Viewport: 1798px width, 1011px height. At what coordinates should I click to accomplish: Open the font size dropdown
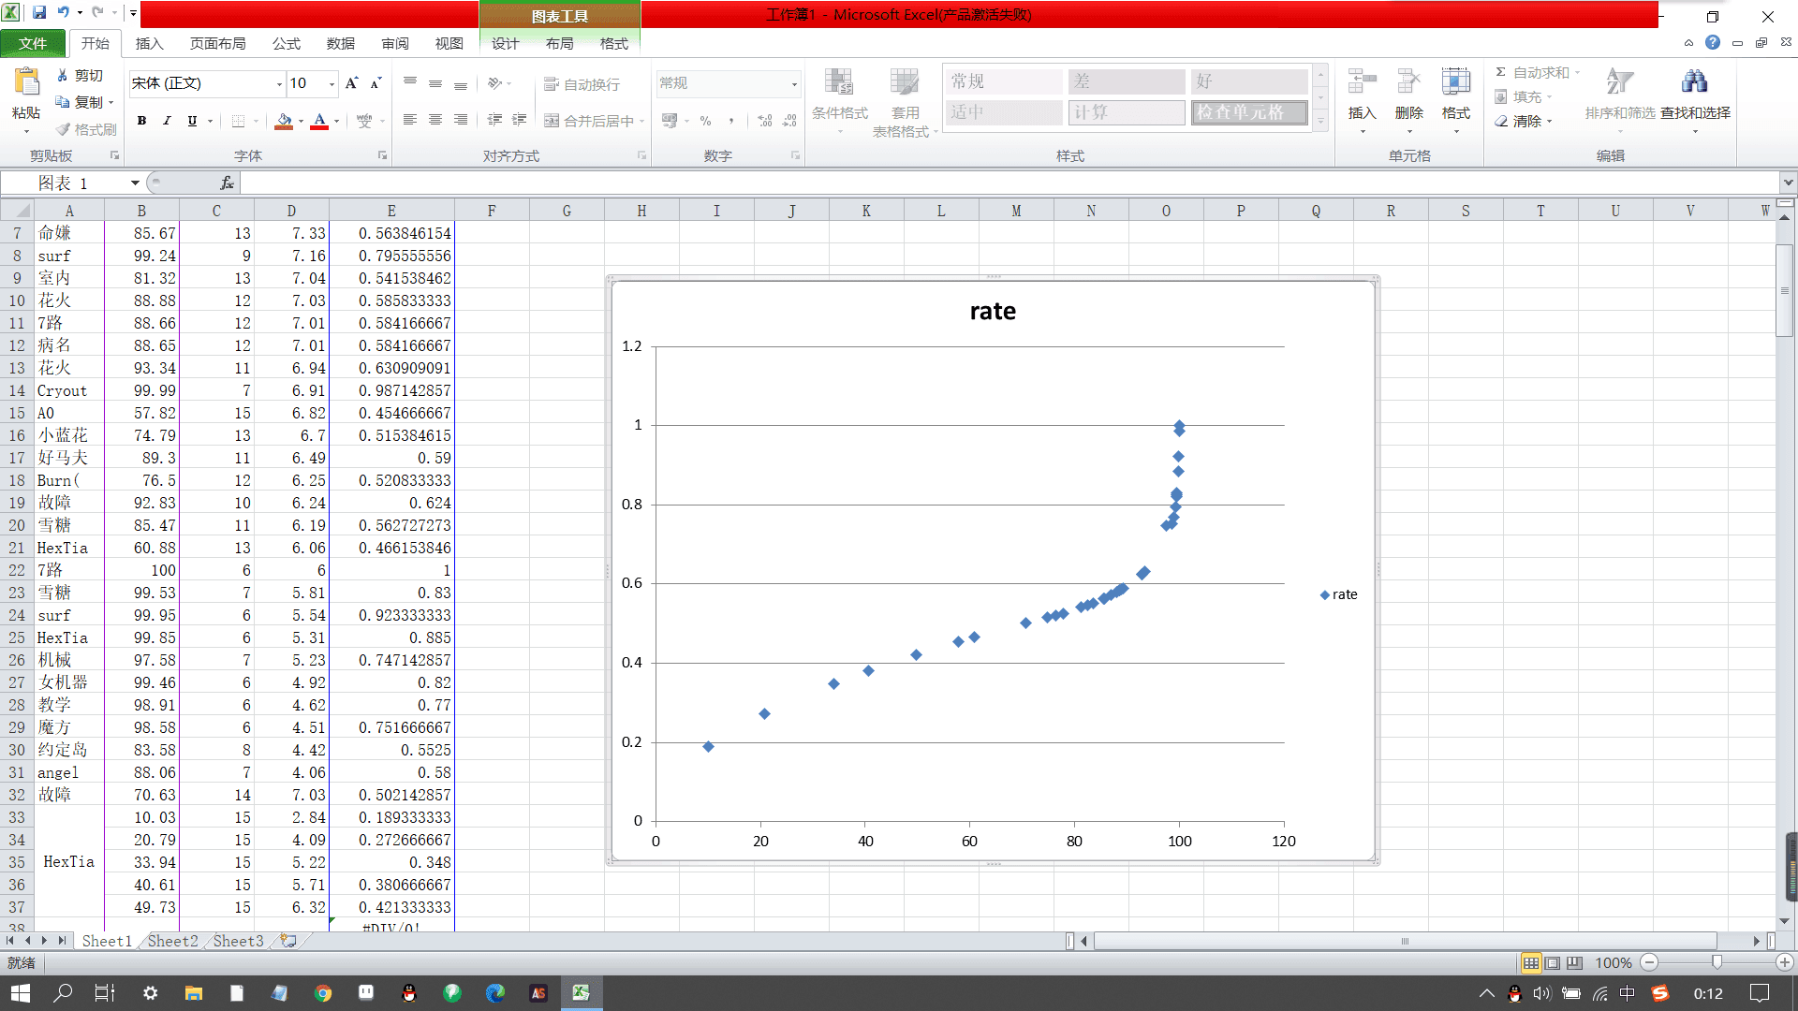coord(332,84)
